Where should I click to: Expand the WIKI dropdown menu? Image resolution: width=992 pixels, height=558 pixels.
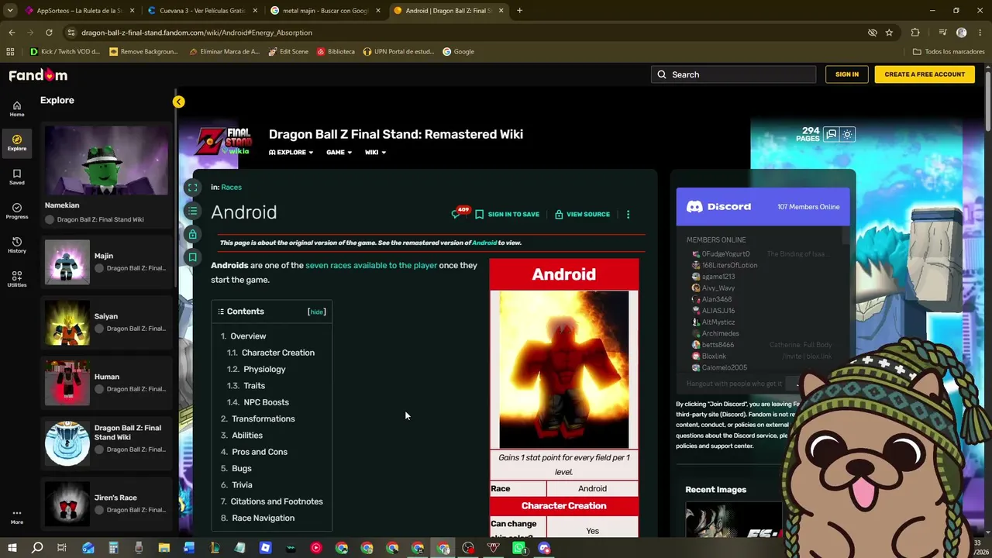(375, 152)
